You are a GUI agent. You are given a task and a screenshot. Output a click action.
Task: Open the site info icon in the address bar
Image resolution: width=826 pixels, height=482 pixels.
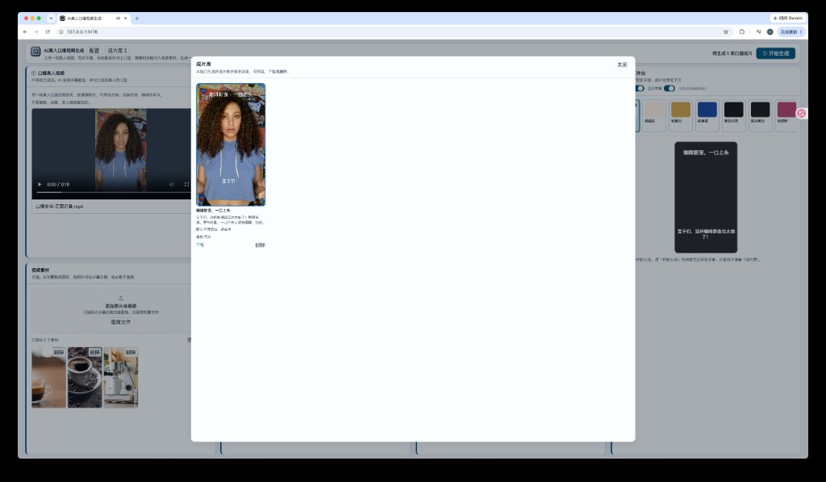click(x=61, y=32)
